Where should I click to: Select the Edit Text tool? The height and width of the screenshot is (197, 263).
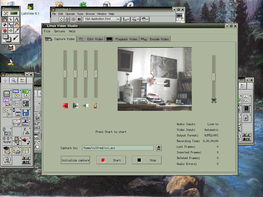click(17, 19)
